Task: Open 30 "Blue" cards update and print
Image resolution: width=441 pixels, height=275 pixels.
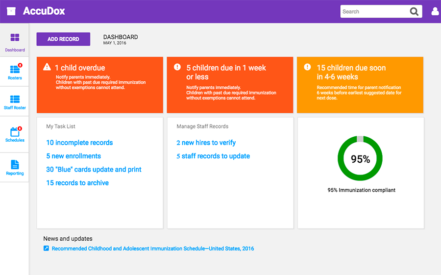Action: (94, 170)
